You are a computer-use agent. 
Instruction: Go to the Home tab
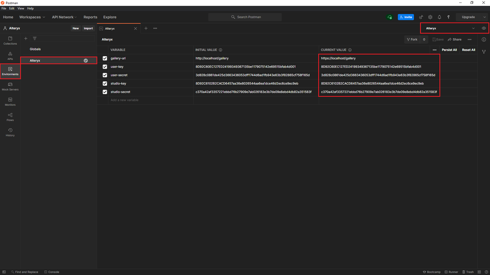(8, 17)
